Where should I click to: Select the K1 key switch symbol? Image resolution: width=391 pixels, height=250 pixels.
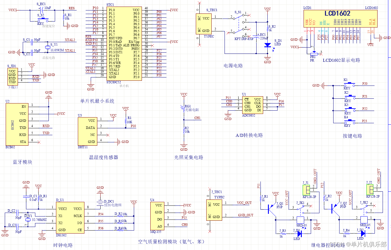click(349, 85)
